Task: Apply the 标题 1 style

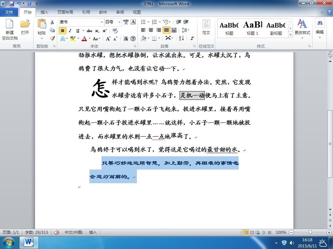Action: point(252,29)
